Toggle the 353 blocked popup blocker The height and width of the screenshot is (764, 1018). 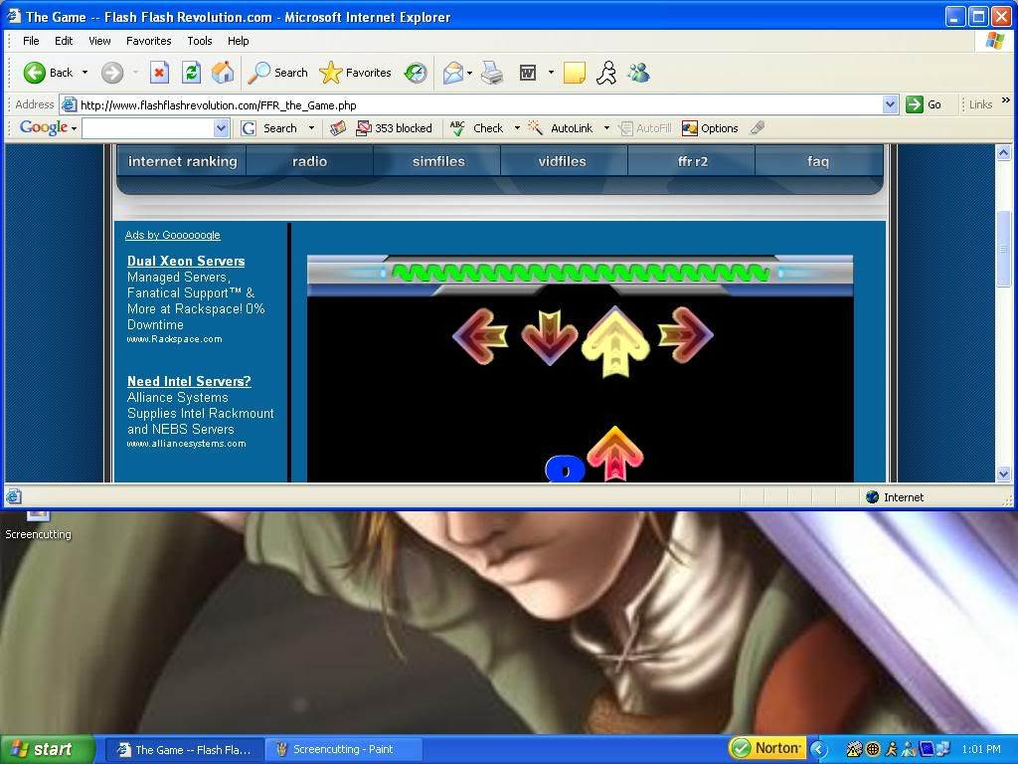[x=394, y=128]
